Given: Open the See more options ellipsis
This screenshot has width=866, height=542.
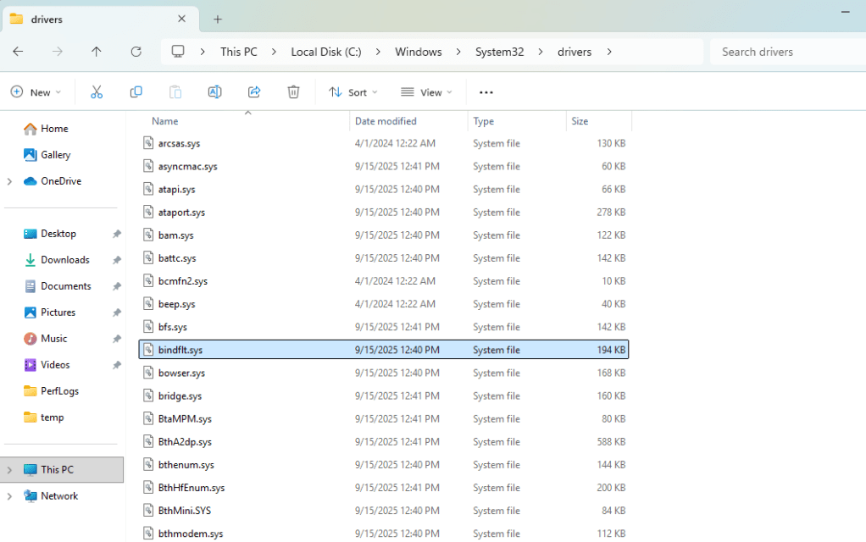Looking at the screenshot, I should 486,92.
